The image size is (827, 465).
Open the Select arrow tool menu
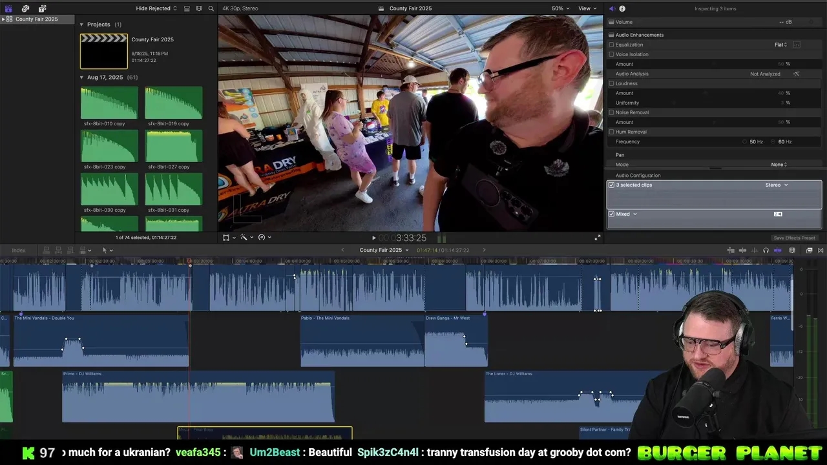pos(107,250)
